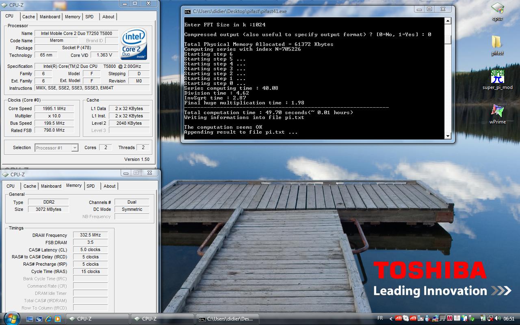Click memory Size value '3072 MBytes'
The image size is (520, 325).
[x=49, y=209]
